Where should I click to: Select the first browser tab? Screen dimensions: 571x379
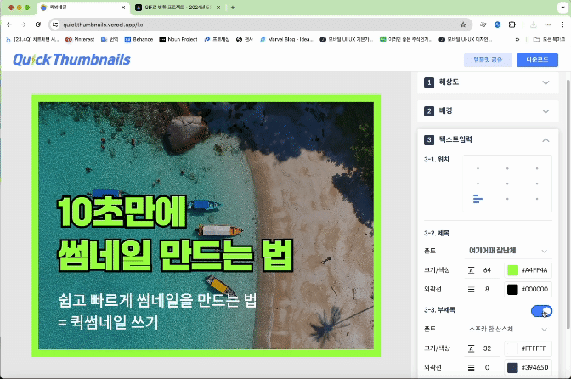[x=83, y=8]
